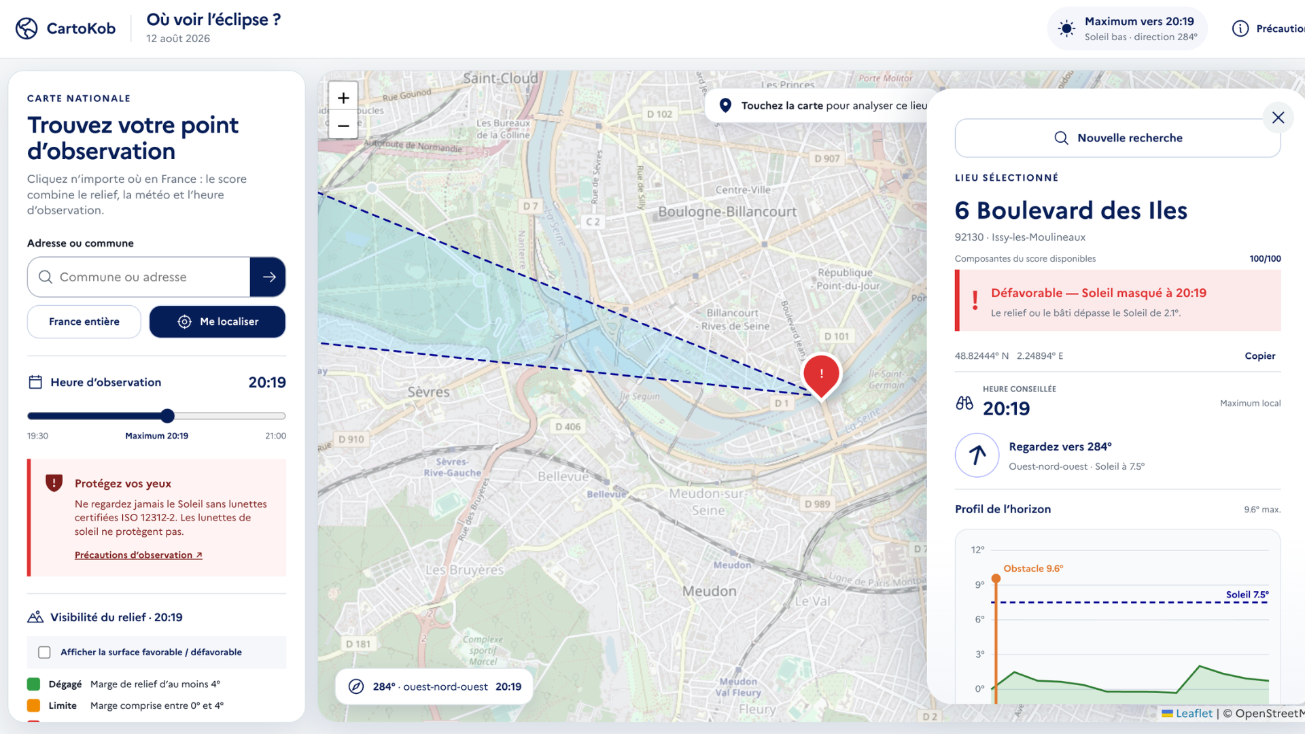This screenshot has width=1305, height=734.
Task: Click the mountain relief visibility icon
Action: [x=35, y=617]
